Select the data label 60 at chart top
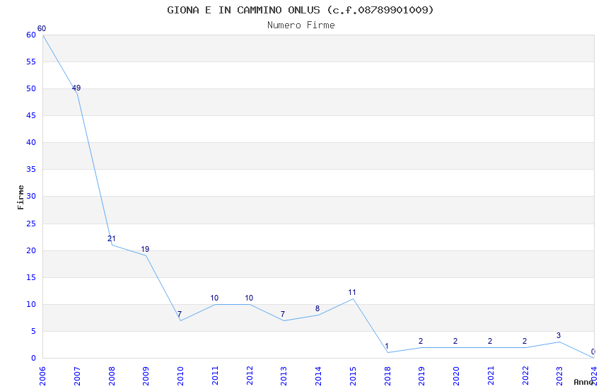This screenshot has width=601, height=389. 42,29
